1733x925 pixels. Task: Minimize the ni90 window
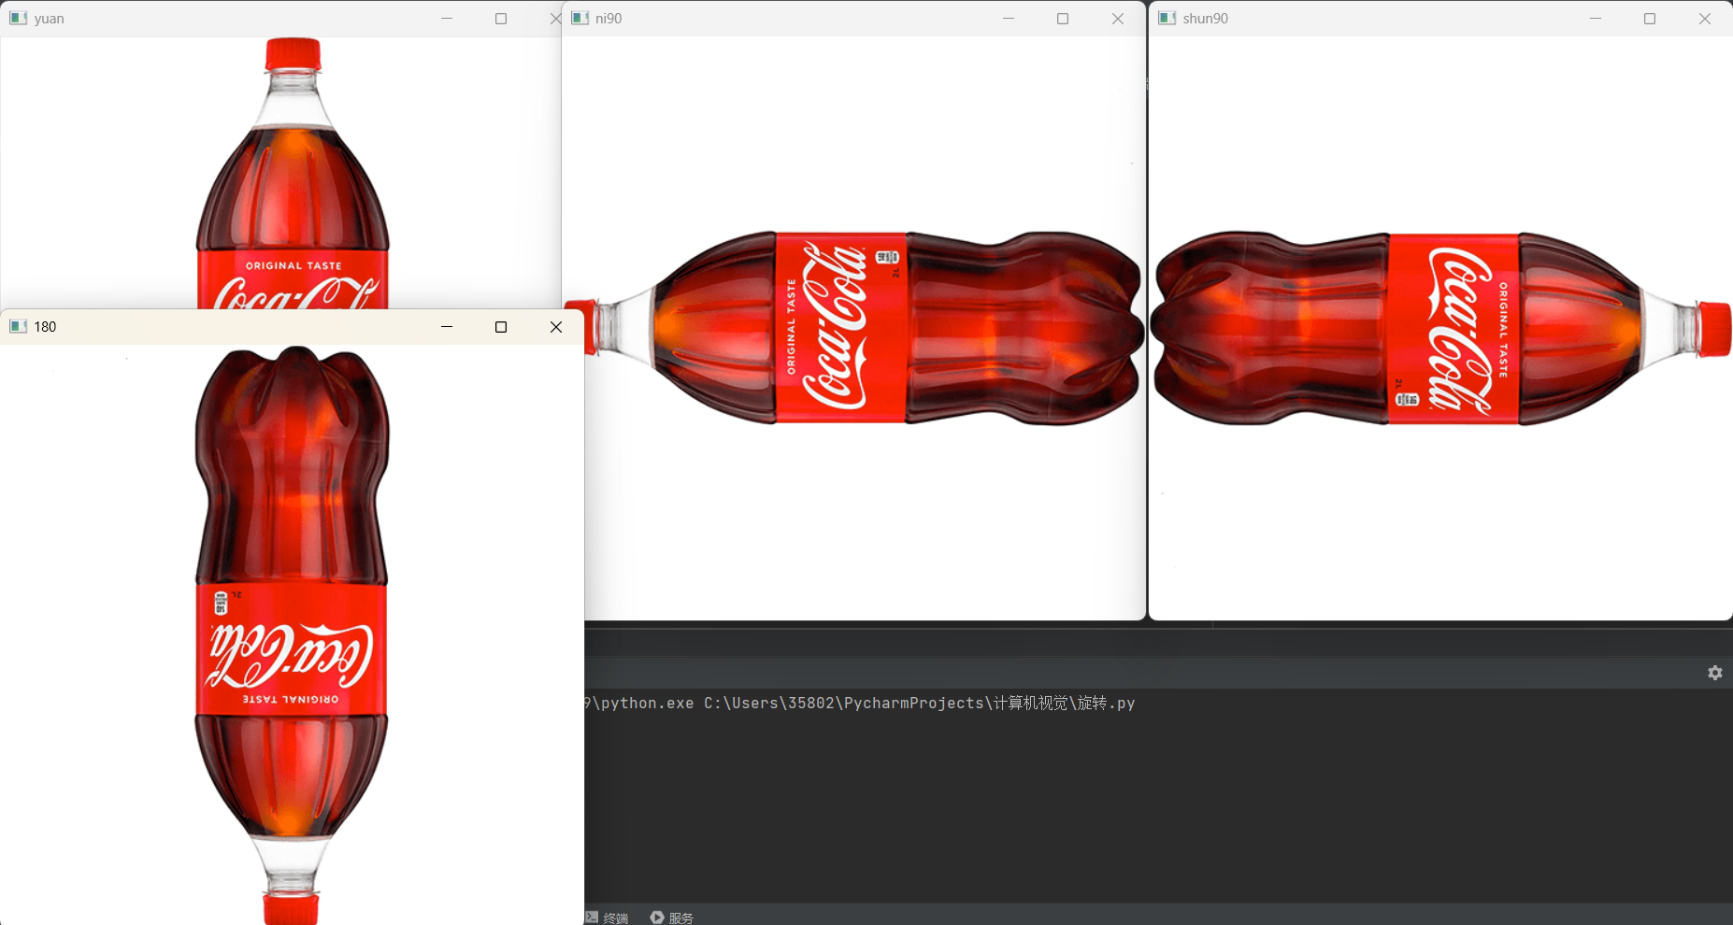1009,19
